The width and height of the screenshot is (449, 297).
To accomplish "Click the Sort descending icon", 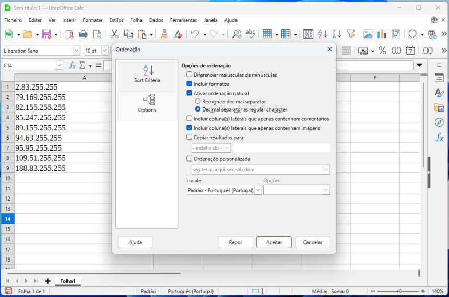I will coord(337,34).
